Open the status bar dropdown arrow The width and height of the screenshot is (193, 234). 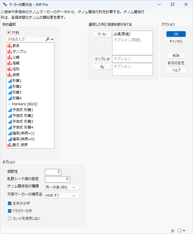click(184, 231)
